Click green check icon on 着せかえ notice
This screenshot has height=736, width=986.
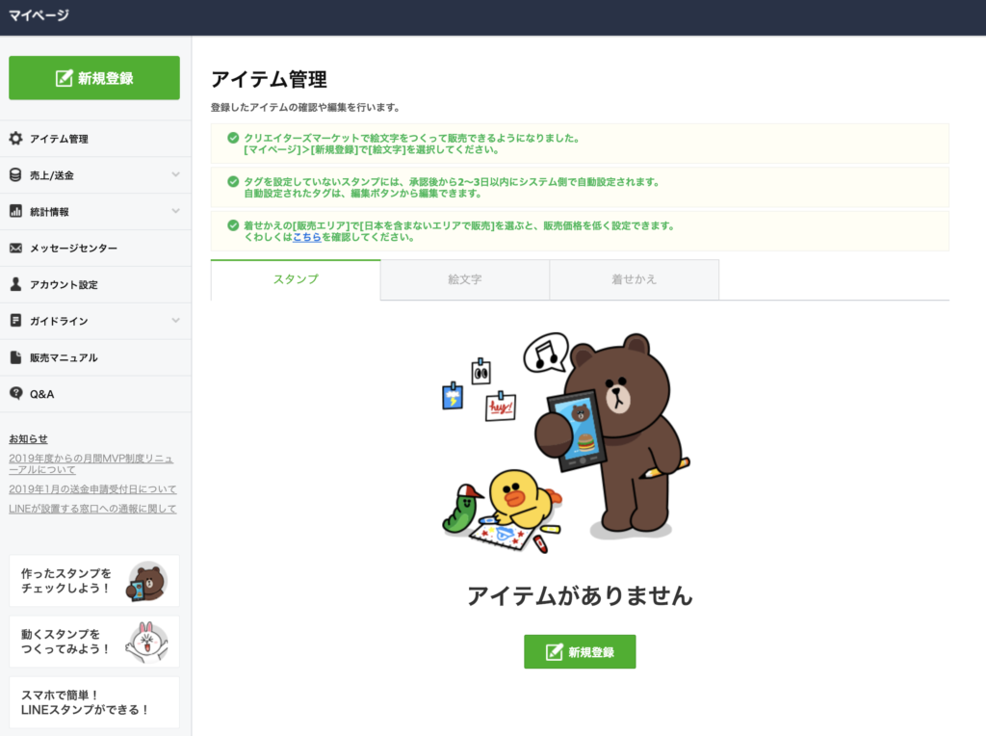coord(233,225)
